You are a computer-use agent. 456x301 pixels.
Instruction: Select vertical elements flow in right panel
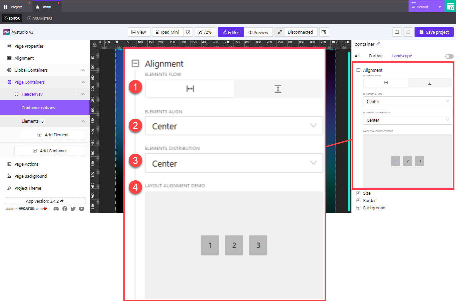coord(430,83)
